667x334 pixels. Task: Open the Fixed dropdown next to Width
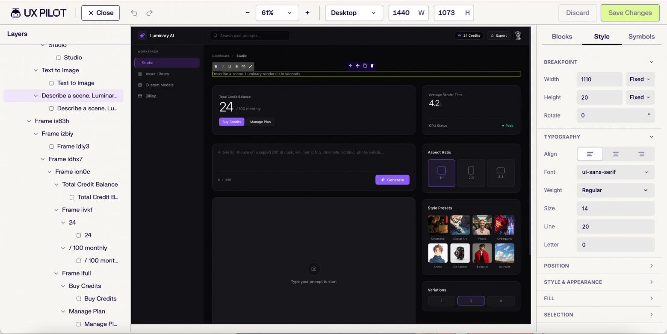(x=640, y=79)
